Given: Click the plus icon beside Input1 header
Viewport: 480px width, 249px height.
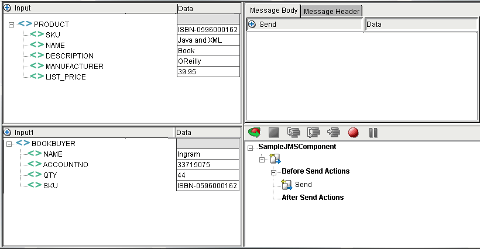Looking at the screenshot, I should (x=8, y=132).
